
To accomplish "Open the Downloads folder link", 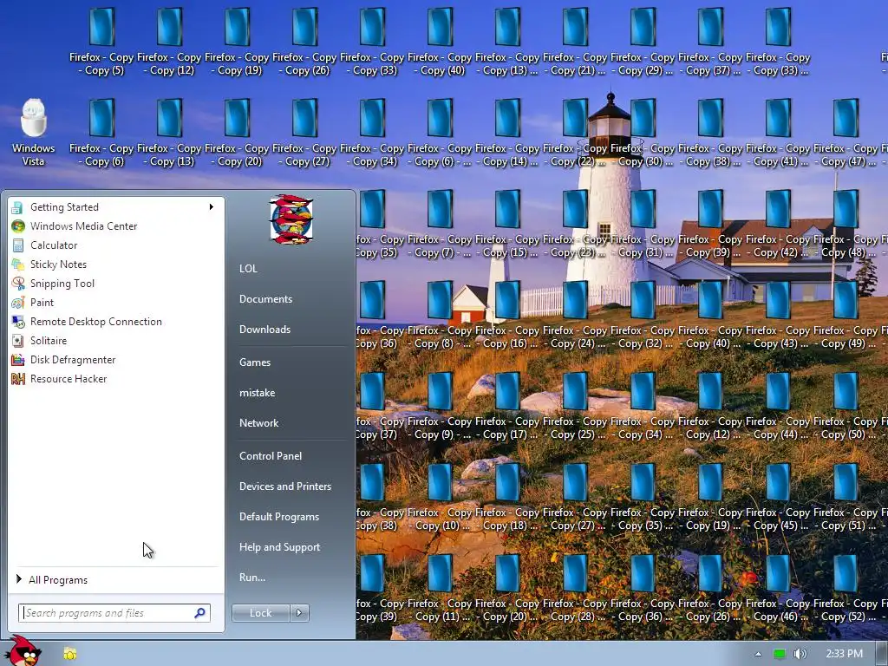I will [x=264, y=330].
